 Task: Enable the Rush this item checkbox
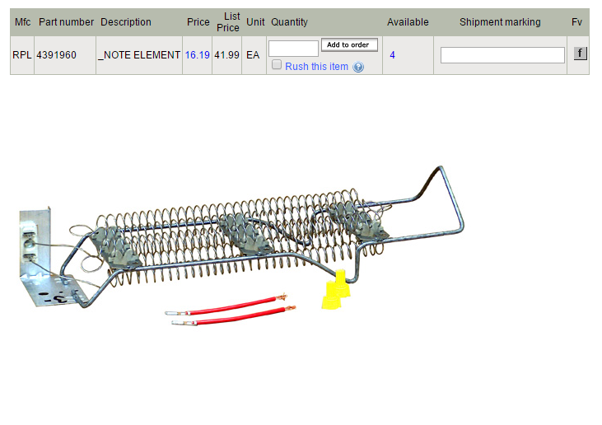tap(277, 64)
